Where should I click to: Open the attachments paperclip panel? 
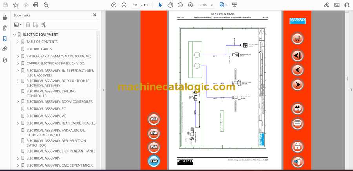click(5, 49)
